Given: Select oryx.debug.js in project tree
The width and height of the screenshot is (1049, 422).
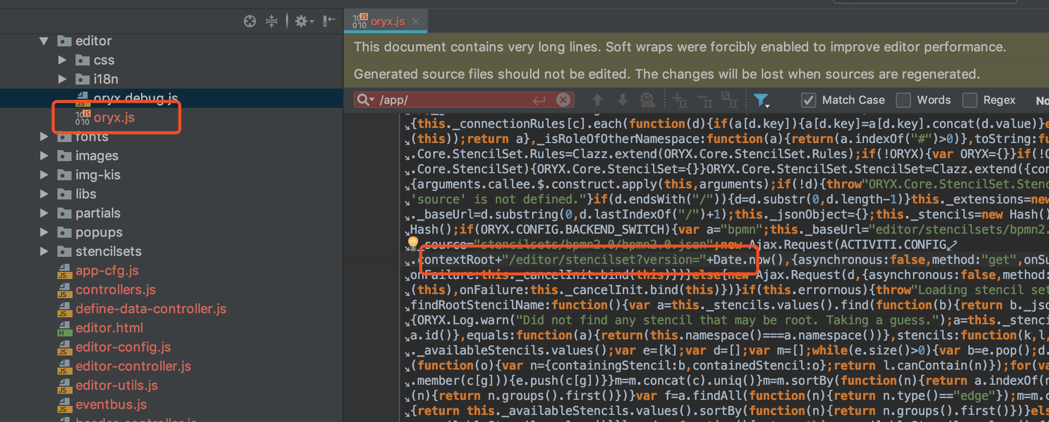Looking at the screenshot, I should [135, 98].
